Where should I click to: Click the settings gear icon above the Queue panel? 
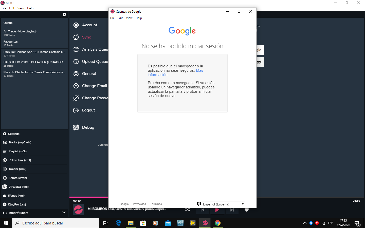click(x=64, y=14)
